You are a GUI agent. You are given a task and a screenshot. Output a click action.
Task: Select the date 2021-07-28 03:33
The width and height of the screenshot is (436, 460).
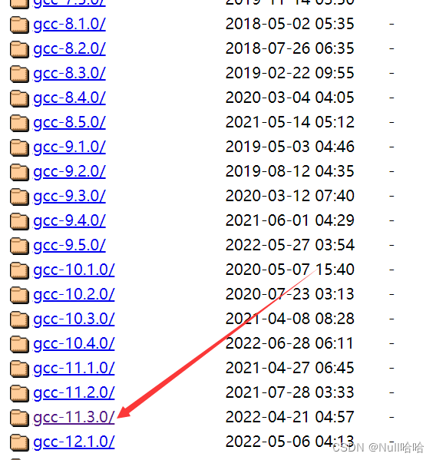pos(289,392)
